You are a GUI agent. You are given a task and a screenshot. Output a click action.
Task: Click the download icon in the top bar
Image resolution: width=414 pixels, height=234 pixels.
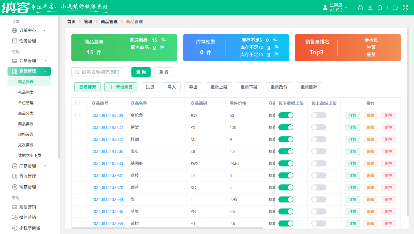370,8
